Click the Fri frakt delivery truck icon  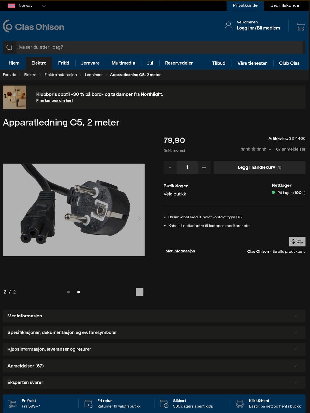pos(13,403)
